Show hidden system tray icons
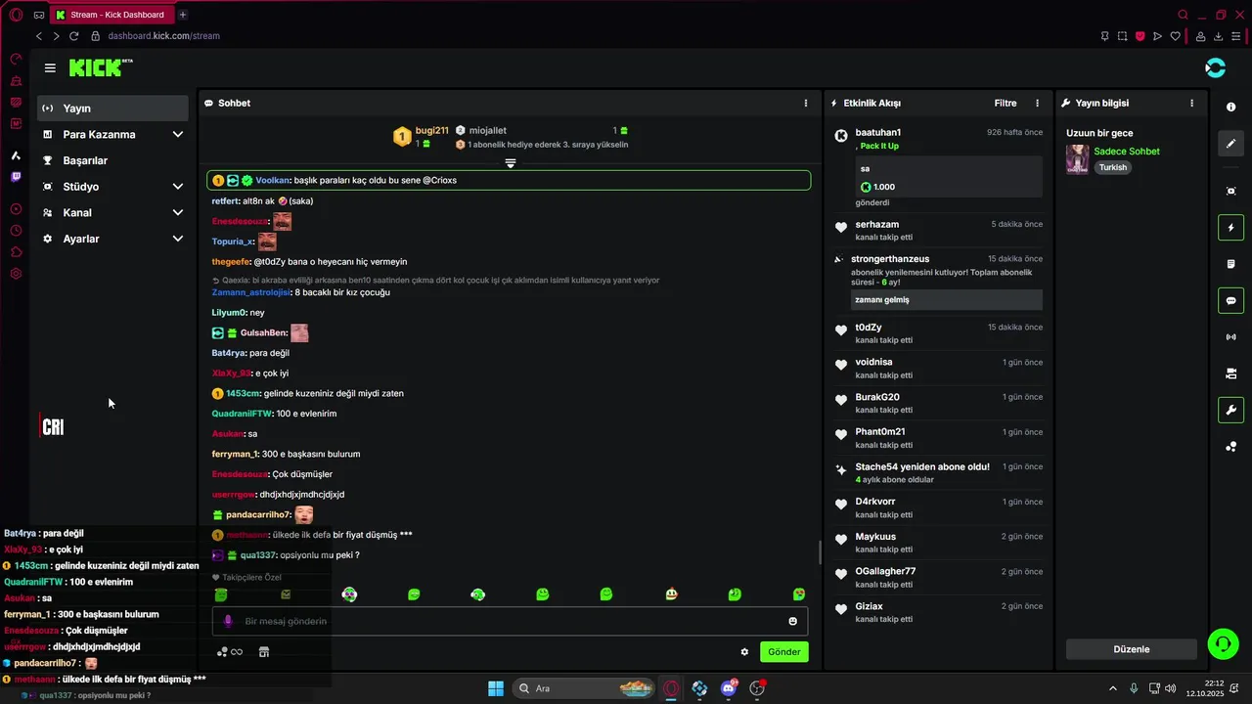1252x704 pixels. tap(1113, 688)
